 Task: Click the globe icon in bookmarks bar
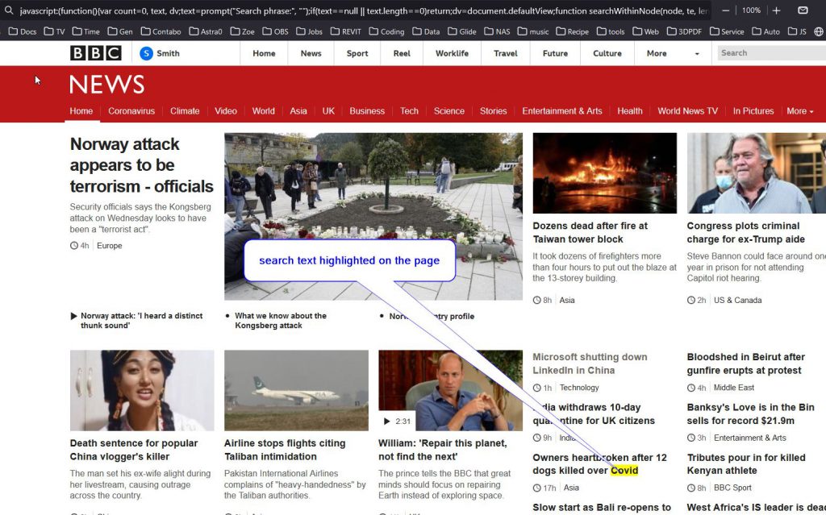(x=819, y=31)
